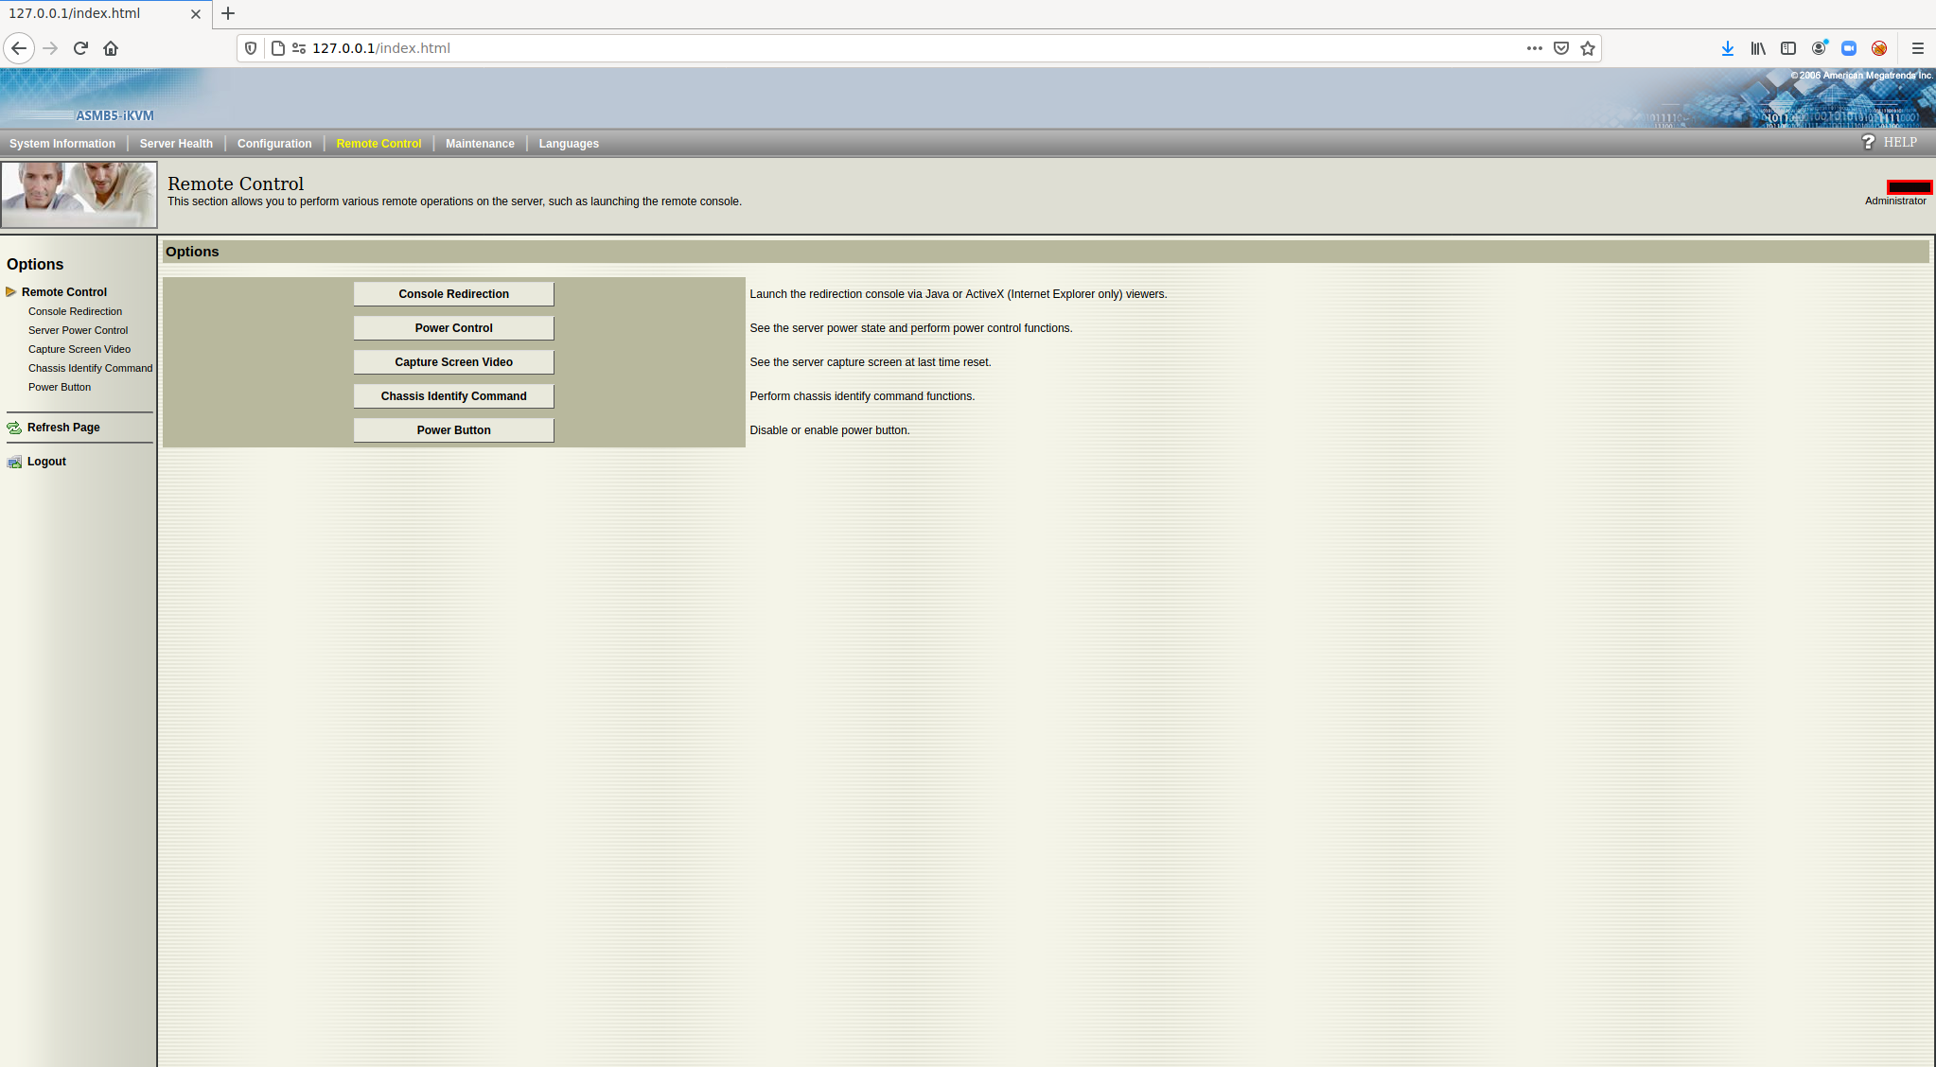
Task: Click the Refresh Page icon in sidebar
Action: pos(14,428)
